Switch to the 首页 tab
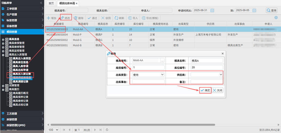The width and height of the screenshot is (281, 133). [x=51, y=3]
